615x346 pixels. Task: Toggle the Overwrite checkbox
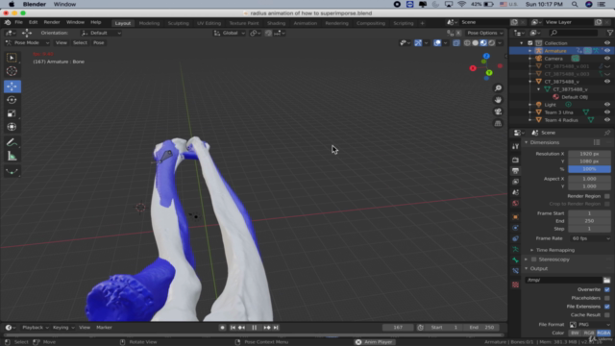pyautogui.click(x=607, y=289)
